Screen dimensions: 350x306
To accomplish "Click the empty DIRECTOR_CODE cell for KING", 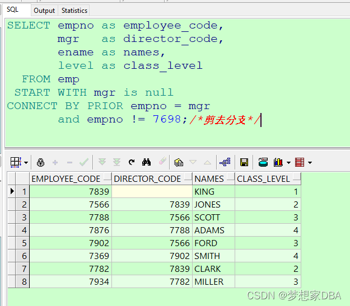I will tap(152, 191).
